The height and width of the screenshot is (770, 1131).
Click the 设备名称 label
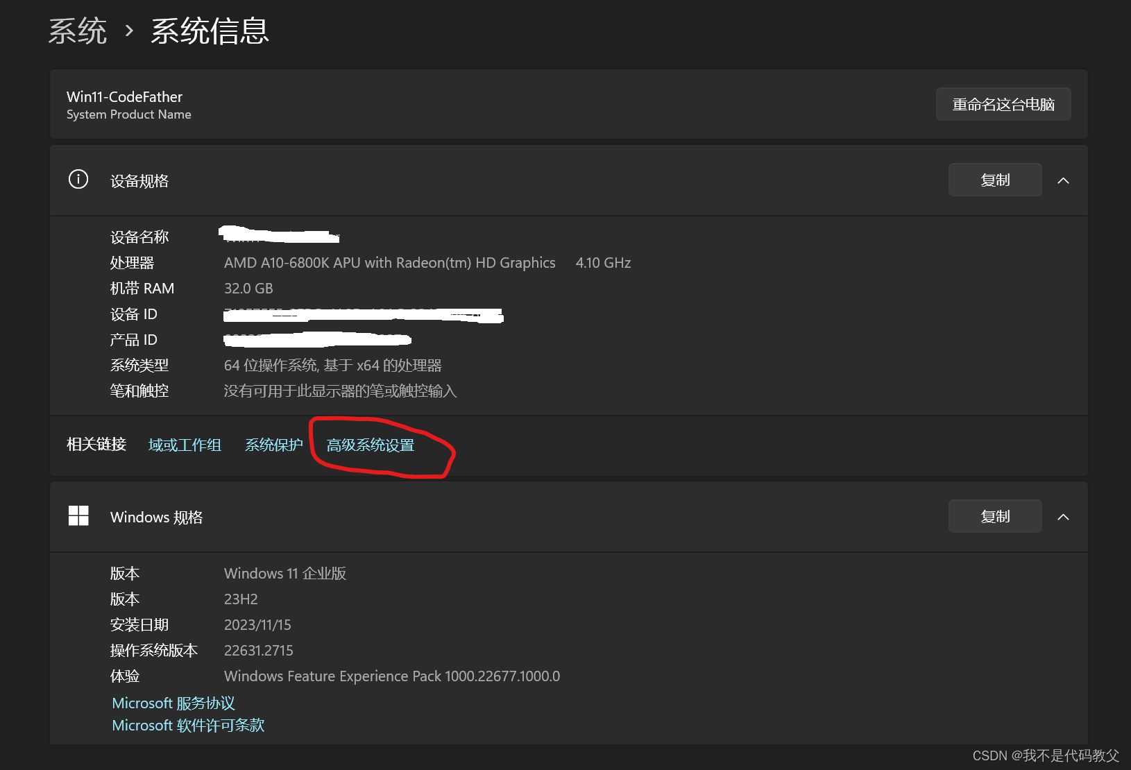point(139,237)
